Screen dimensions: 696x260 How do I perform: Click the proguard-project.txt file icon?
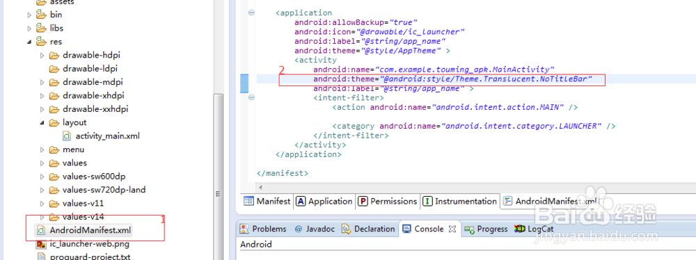pyautogui.click(x=41, y=257)
